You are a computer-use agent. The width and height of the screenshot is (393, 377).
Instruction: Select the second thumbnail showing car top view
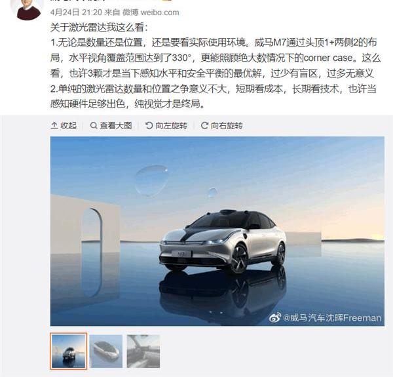tap(106, 351)
